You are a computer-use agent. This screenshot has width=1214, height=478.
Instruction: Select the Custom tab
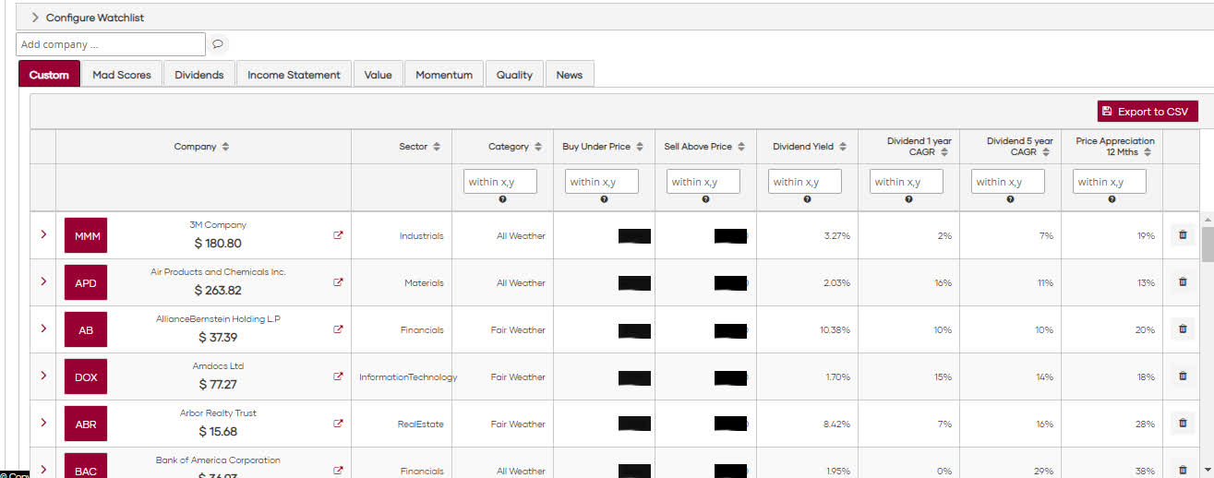point(49,75)
